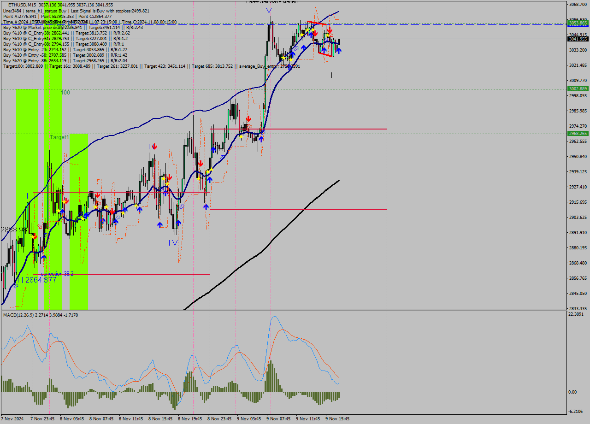Click the Target100: 3002.889 summary line

click(151, 66)
